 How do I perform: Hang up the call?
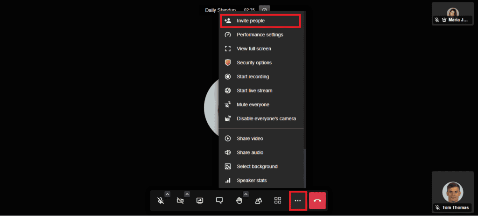click(317, 201)
